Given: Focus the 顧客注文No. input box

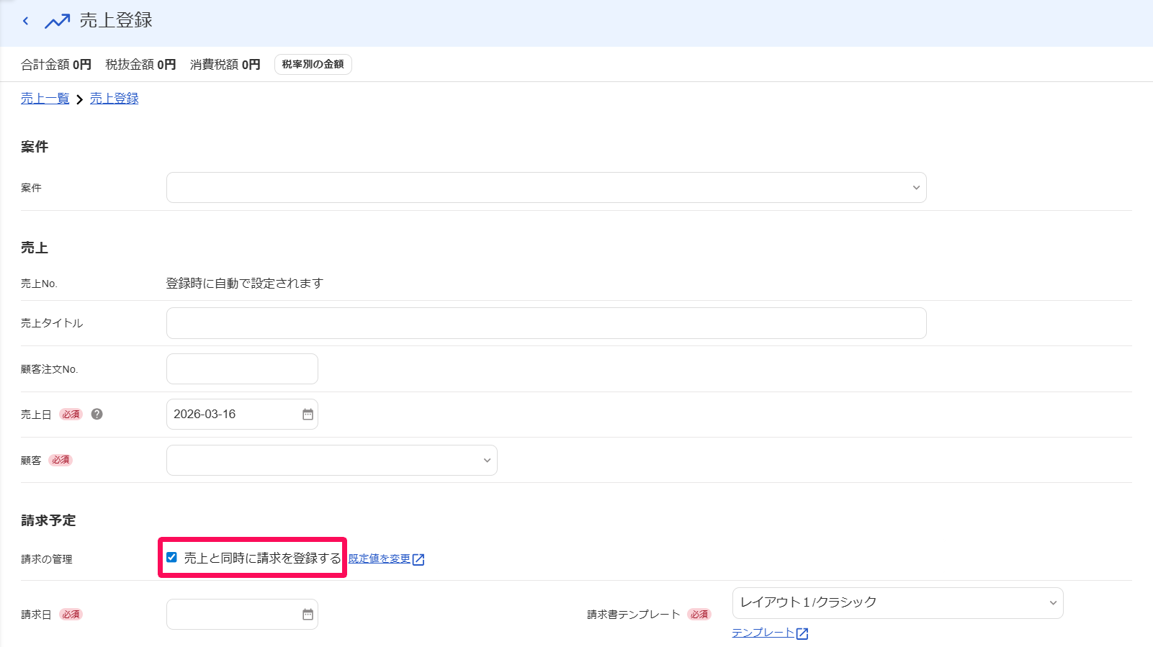Looking at the screenshot, I should pos(242,369).
